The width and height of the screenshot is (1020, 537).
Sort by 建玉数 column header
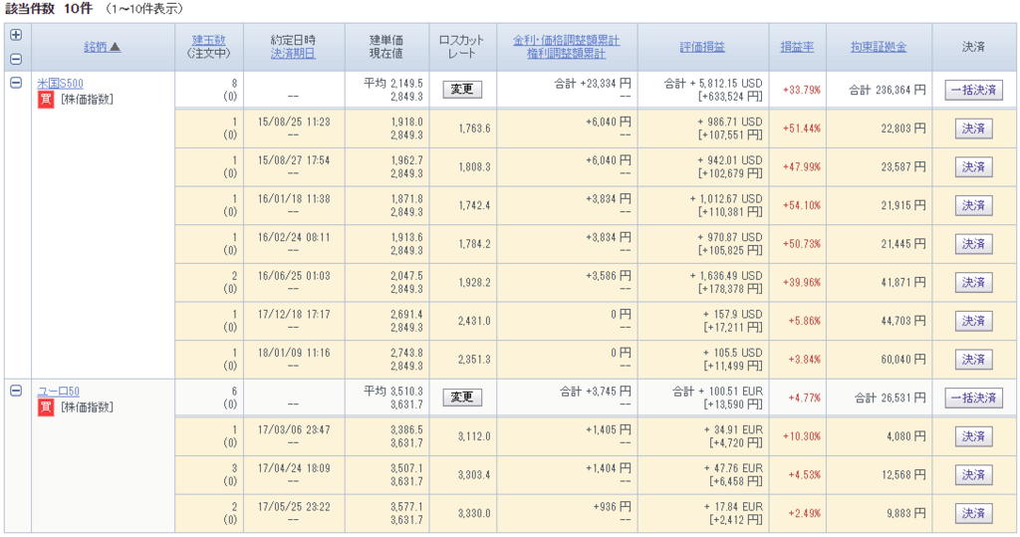[x=209, y=41]
